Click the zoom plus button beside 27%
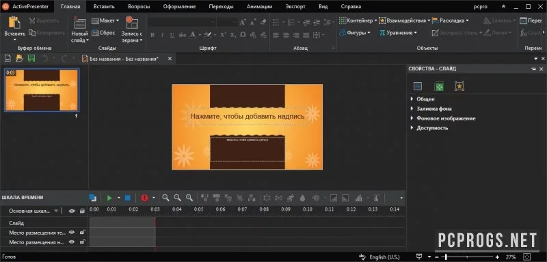This screenshot has width=547, height=262. (x=498, y=257)
